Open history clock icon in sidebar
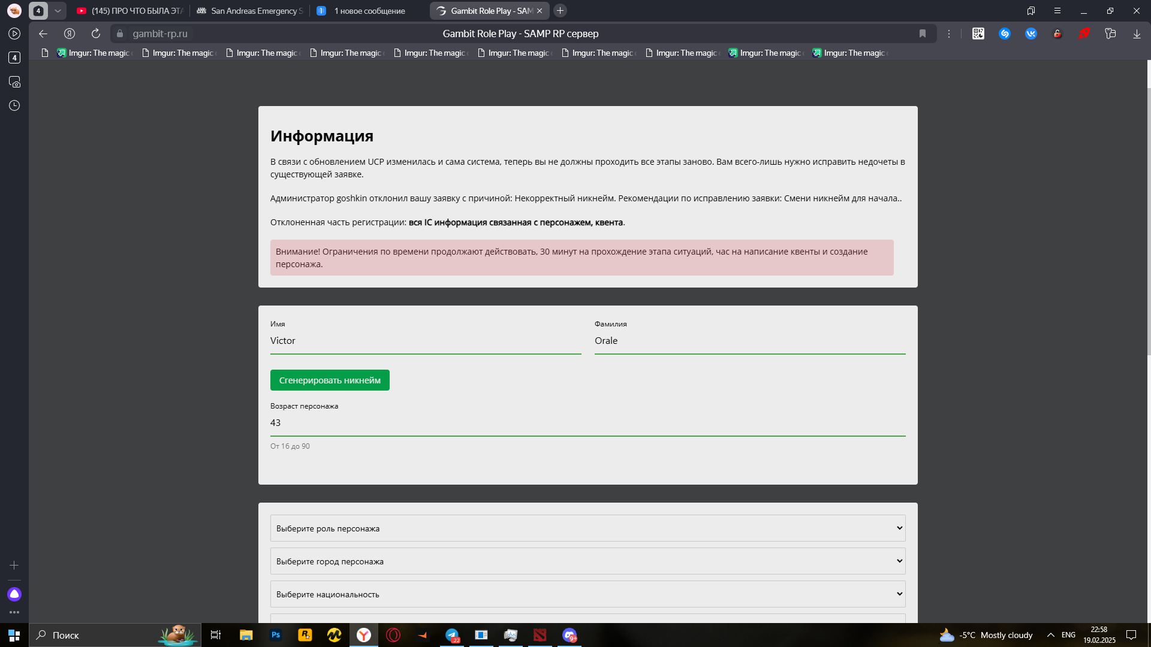The width and height of the screenshot is (1151, 647). click(x=14, y=105)
